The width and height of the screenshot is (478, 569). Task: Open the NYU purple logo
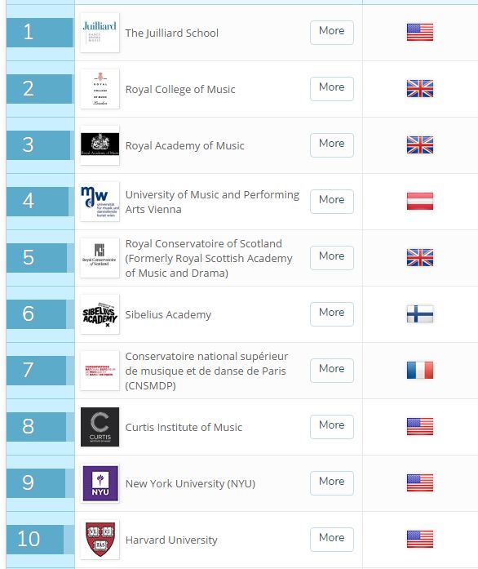coord(100,483)
